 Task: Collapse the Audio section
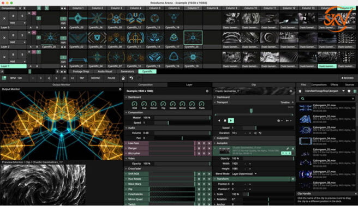coord(127,127)
